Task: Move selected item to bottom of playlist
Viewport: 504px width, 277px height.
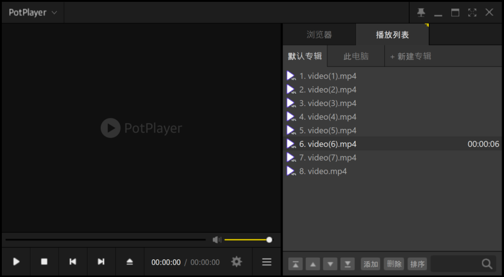Action: (348, 264)
